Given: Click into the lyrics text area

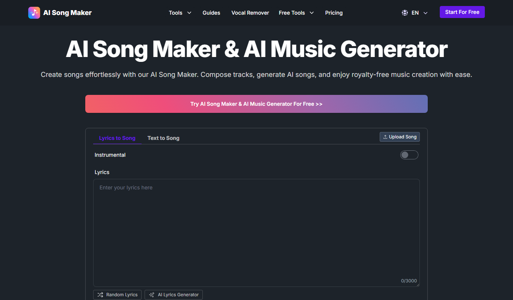Looking at the screenshot, I should (x=256, y=233).
